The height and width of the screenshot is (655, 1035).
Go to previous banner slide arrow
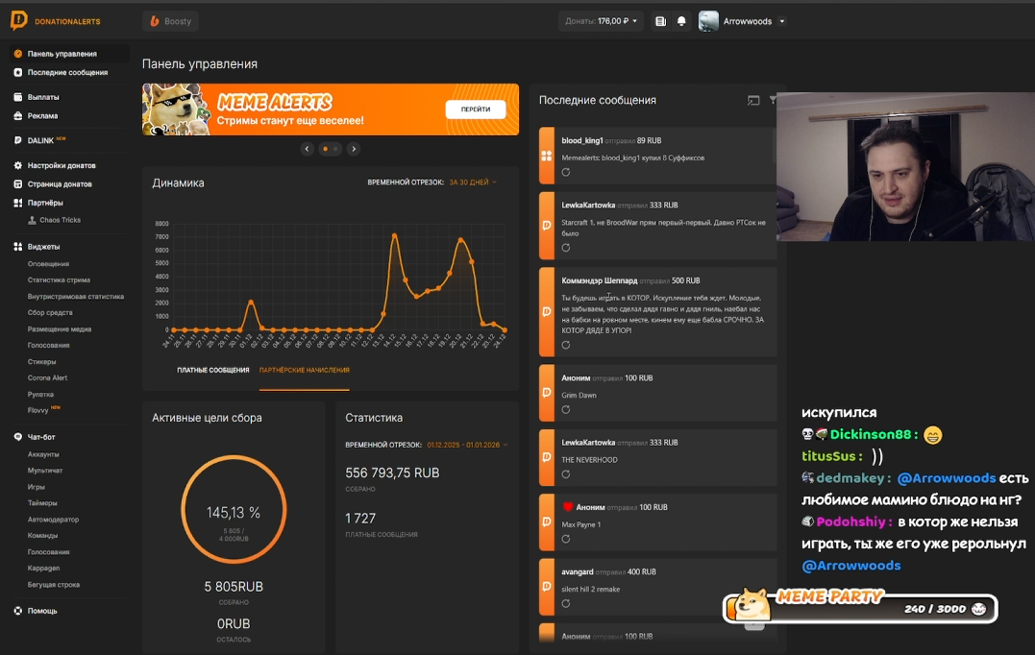307,149
